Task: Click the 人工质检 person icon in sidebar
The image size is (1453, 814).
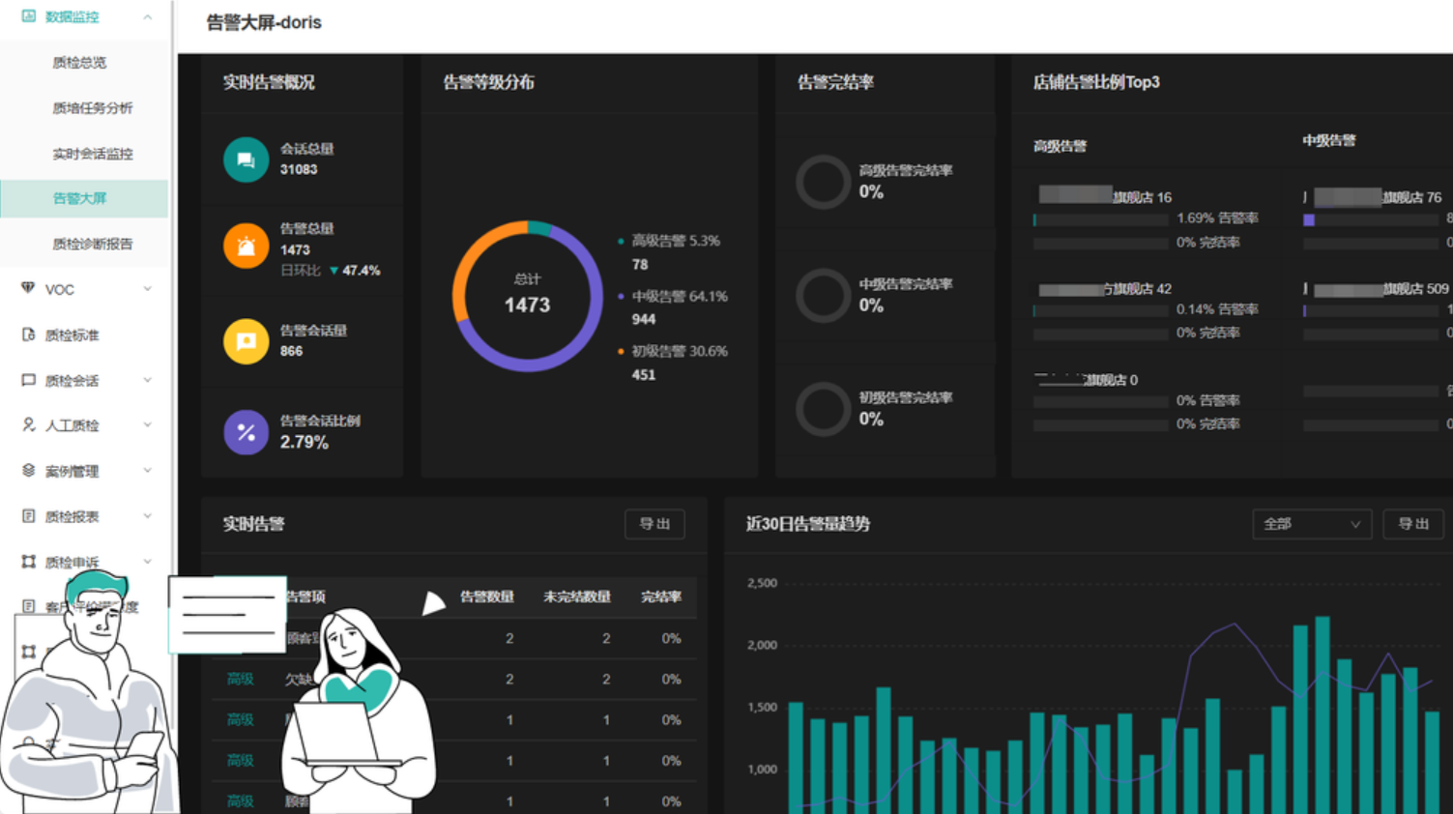Action: tap(28, 424)
